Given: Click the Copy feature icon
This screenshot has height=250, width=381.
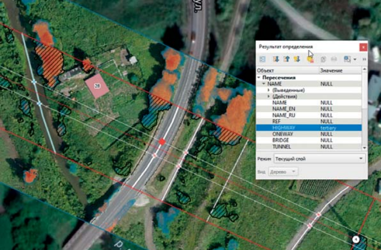Looking at the screenshot, I should pyautogui.click(x=323, y=59).
